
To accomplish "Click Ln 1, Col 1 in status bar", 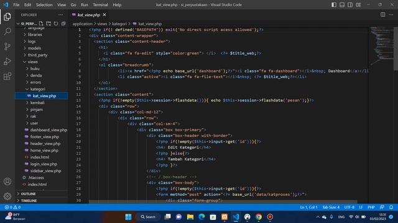I will coord(308,207).
